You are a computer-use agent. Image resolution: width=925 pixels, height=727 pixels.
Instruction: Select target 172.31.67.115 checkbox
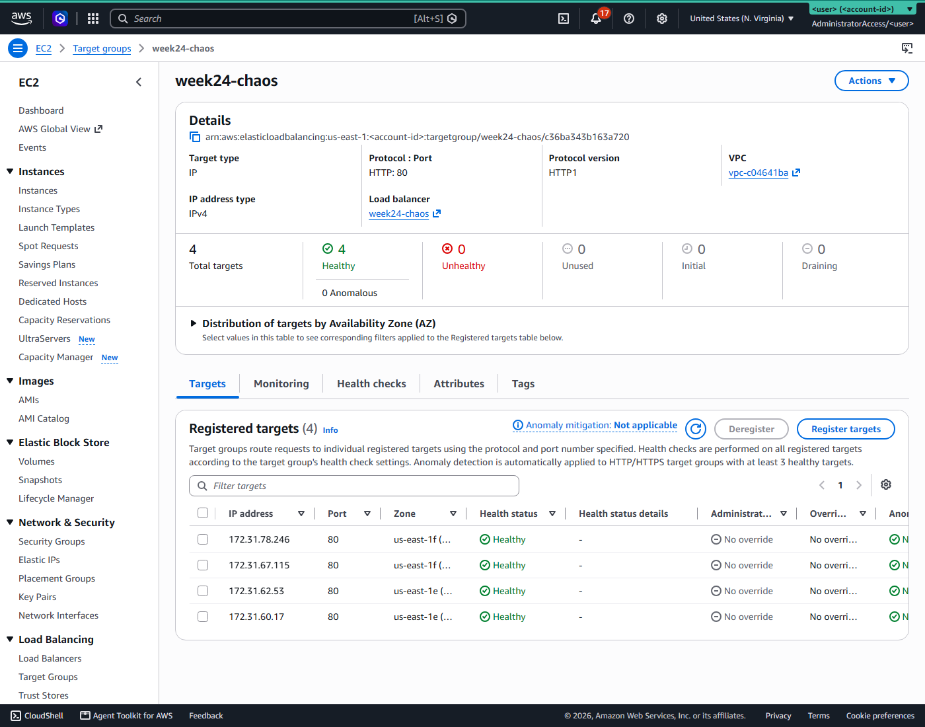pos(203,565)
